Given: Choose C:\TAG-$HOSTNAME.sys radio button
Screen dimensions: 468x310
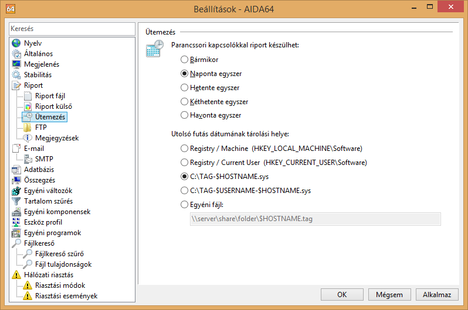Looking at the screenshot, I should pos(185,176).
